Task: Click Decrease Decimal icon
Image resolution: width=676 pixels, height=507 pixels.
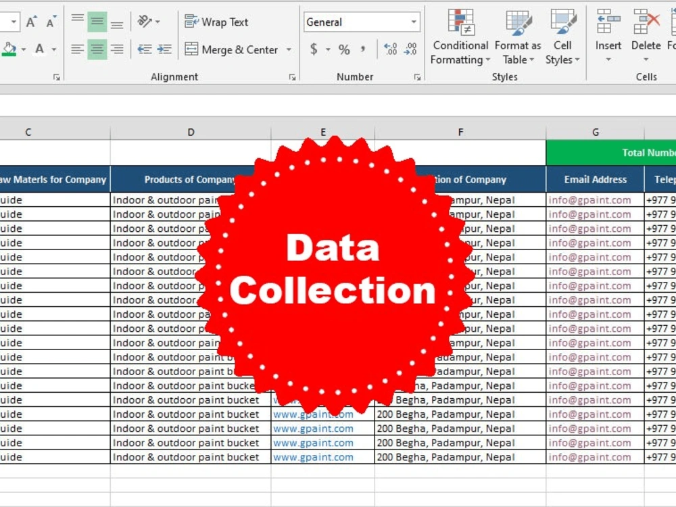Action: [410, 49]
